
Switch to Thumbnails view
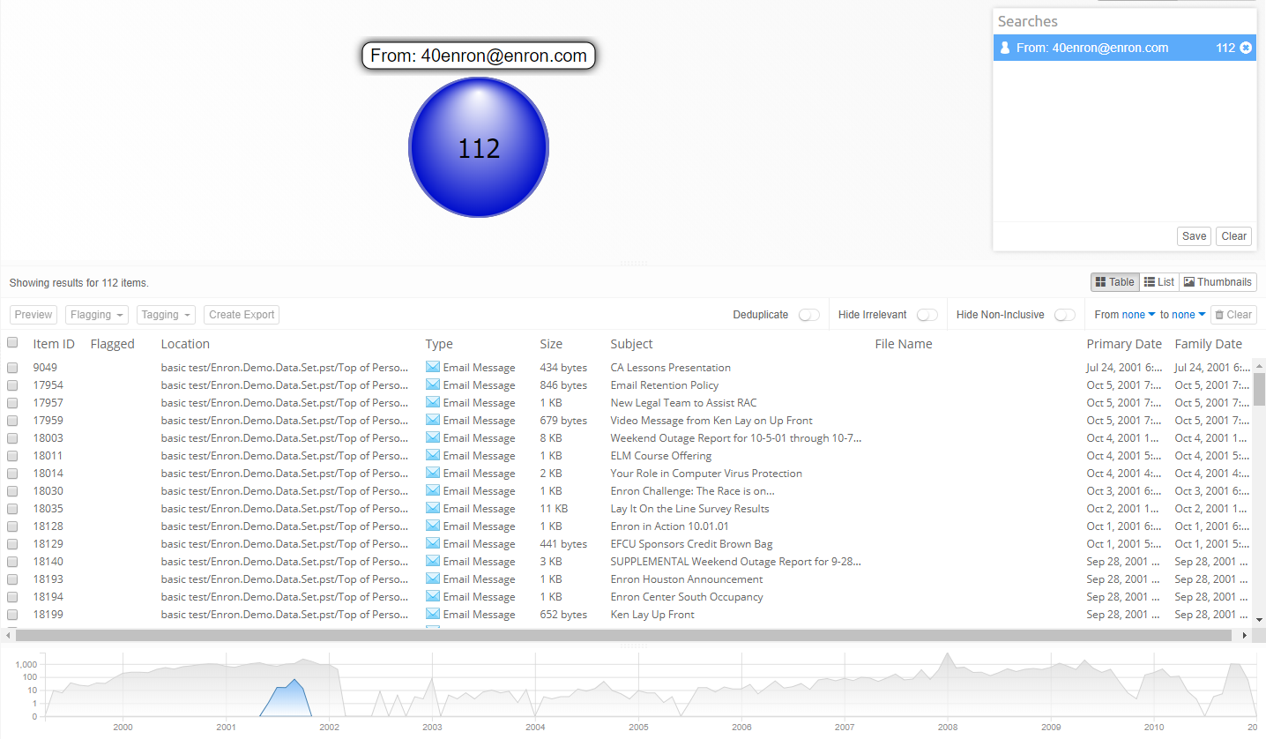[x=1218, y=282]
